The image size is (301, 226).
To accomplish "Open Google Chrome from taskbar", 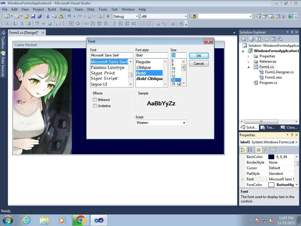I will coord(81,220).
